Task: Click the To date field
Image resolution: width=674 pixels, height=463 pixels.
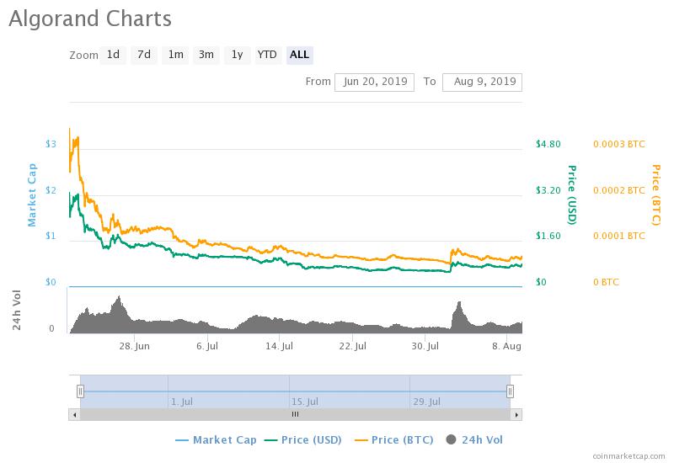Action: [482, 82]
